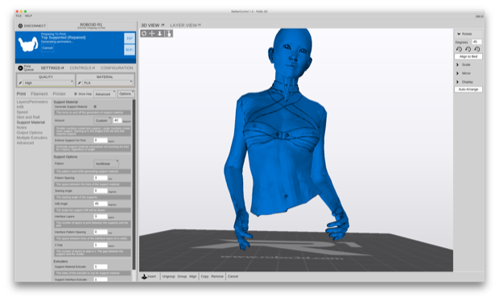Viewport: 499px width, 301px height.
Task: Open the Options dropdown
Action: tap(126, 94)
